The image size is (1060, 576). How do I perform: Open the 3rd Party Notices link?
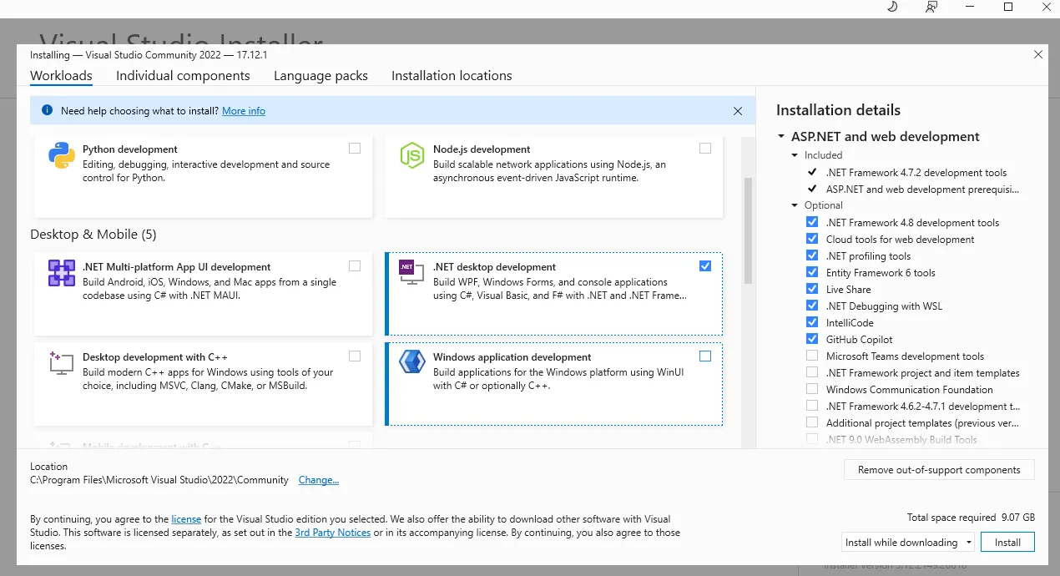(x=332, y=532)
